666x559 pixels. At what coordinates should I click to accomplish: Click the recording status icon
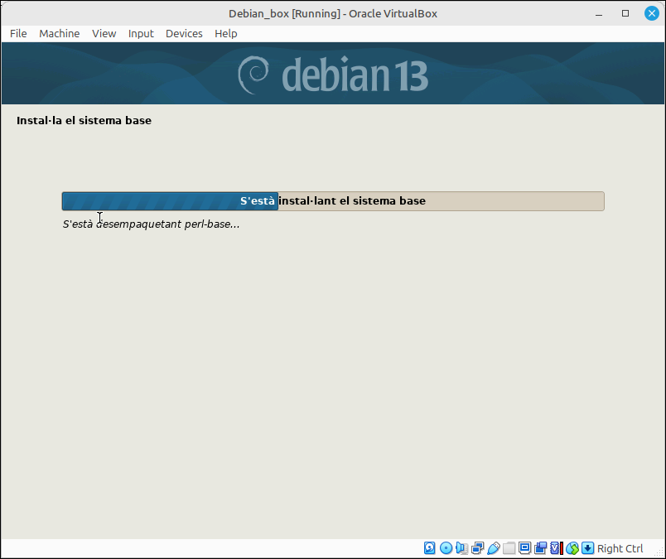click(541, 548)
